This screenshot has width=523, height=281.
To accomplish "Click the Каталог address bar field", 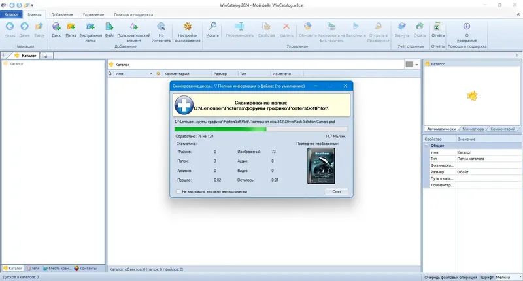I will [x=256, y=64].
